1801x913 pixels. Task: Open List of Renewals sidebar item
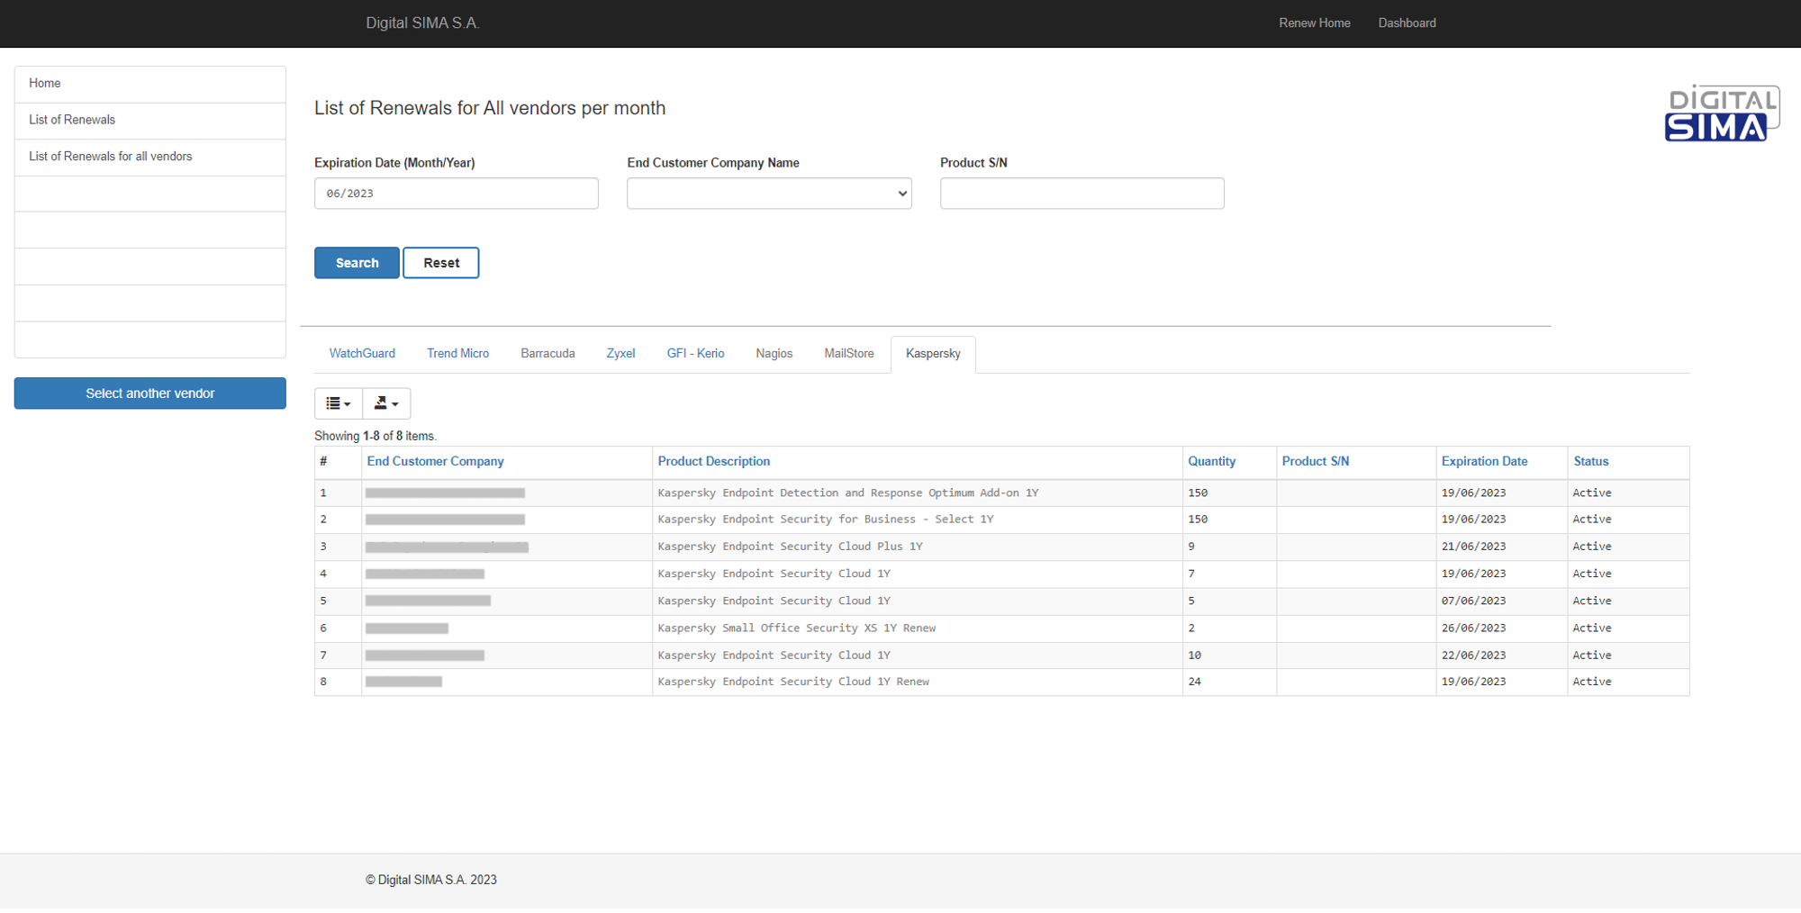click(x=150, y=121)
